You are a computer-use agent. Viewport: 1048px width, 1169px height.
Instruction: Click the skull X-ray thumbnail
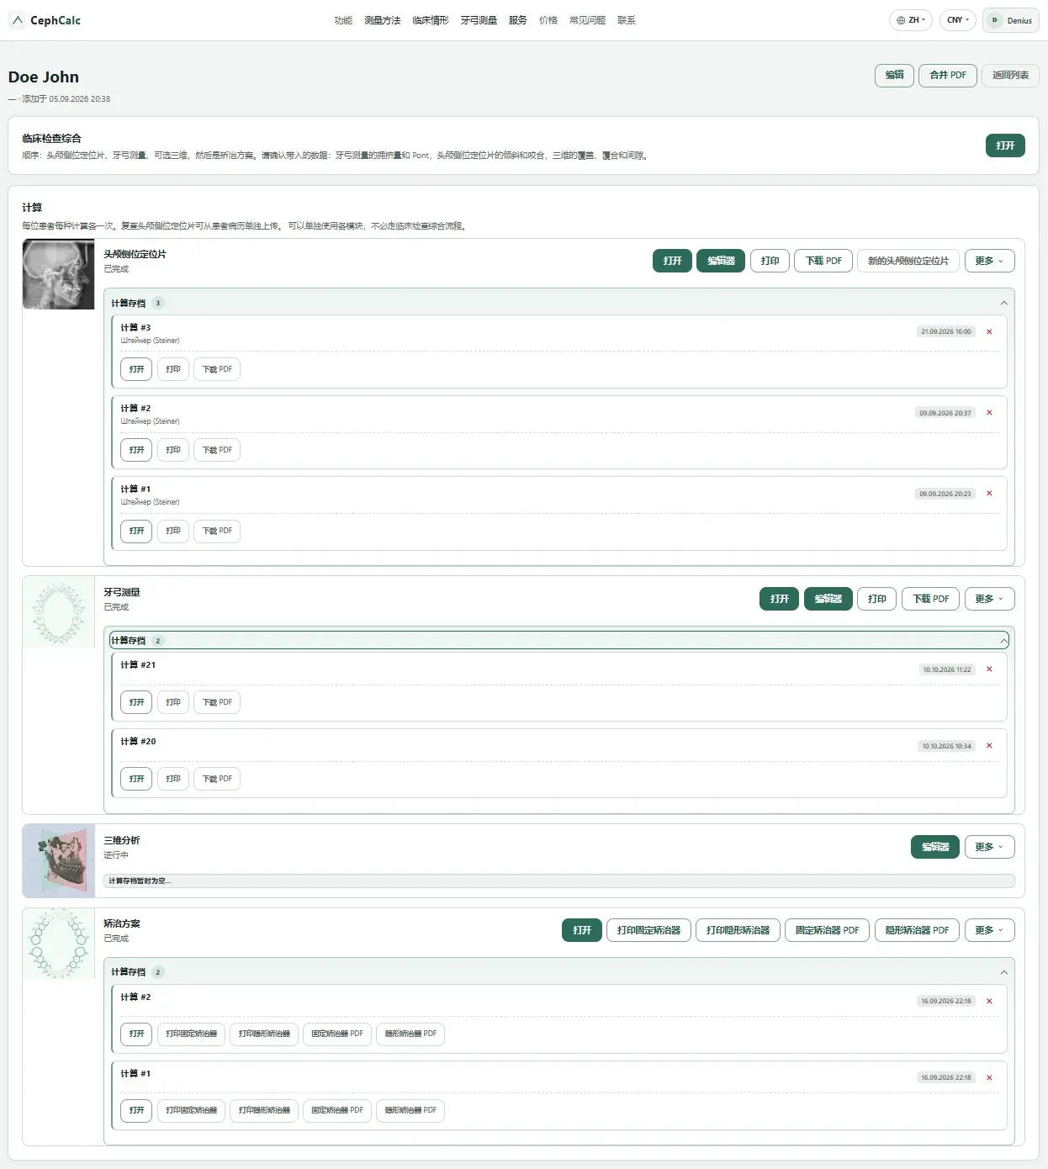(x=59, y=274)
